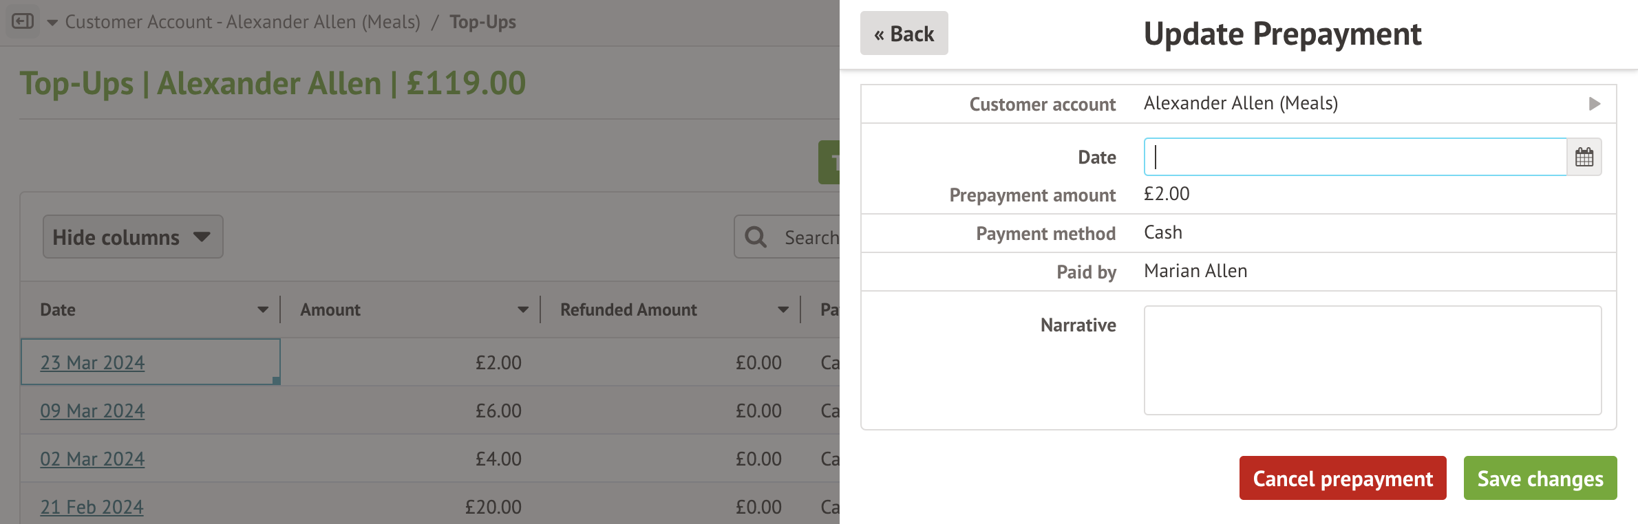Open the 23 Mar 2024 top-up link
This screenshot has height=524, width=1638.
[92, 362]
